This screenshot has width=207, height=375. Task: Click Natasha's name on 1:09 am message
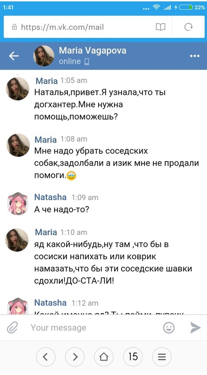51,197
